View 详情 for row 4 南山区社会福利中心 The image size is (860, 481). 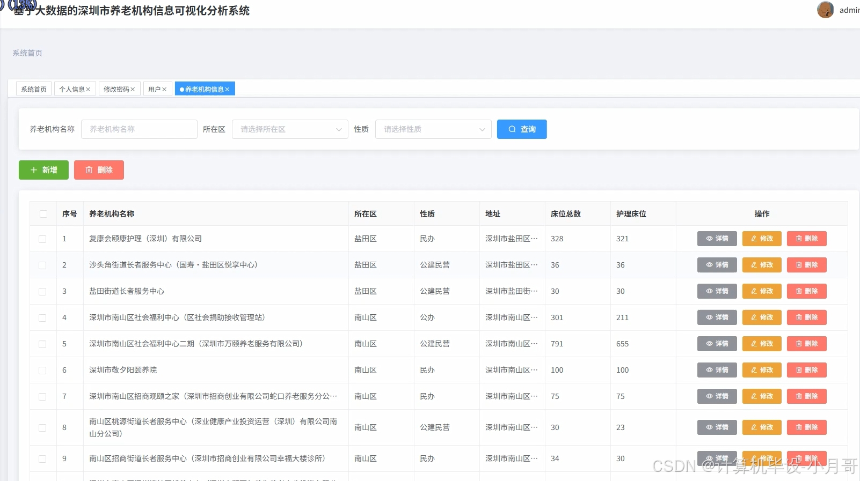tap(717, 317)
